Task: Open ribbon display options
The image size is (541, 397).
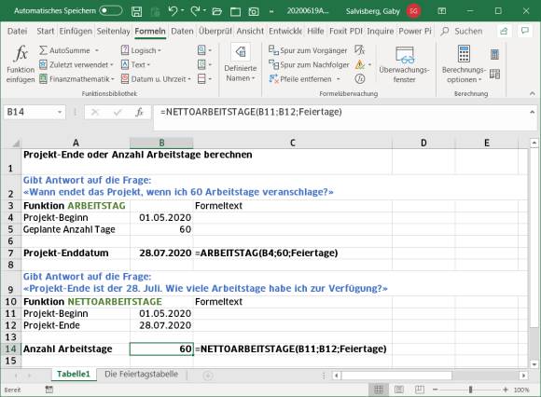Action: click(x=441, y=11)
